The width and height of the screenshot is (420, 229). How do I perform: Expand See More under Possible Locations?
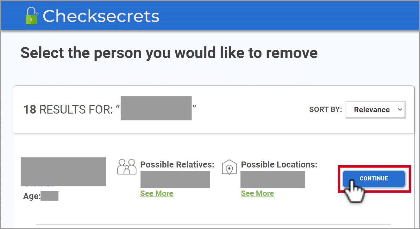pos(257,193)
